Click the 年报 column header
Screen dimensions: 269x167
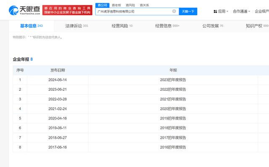173,70
